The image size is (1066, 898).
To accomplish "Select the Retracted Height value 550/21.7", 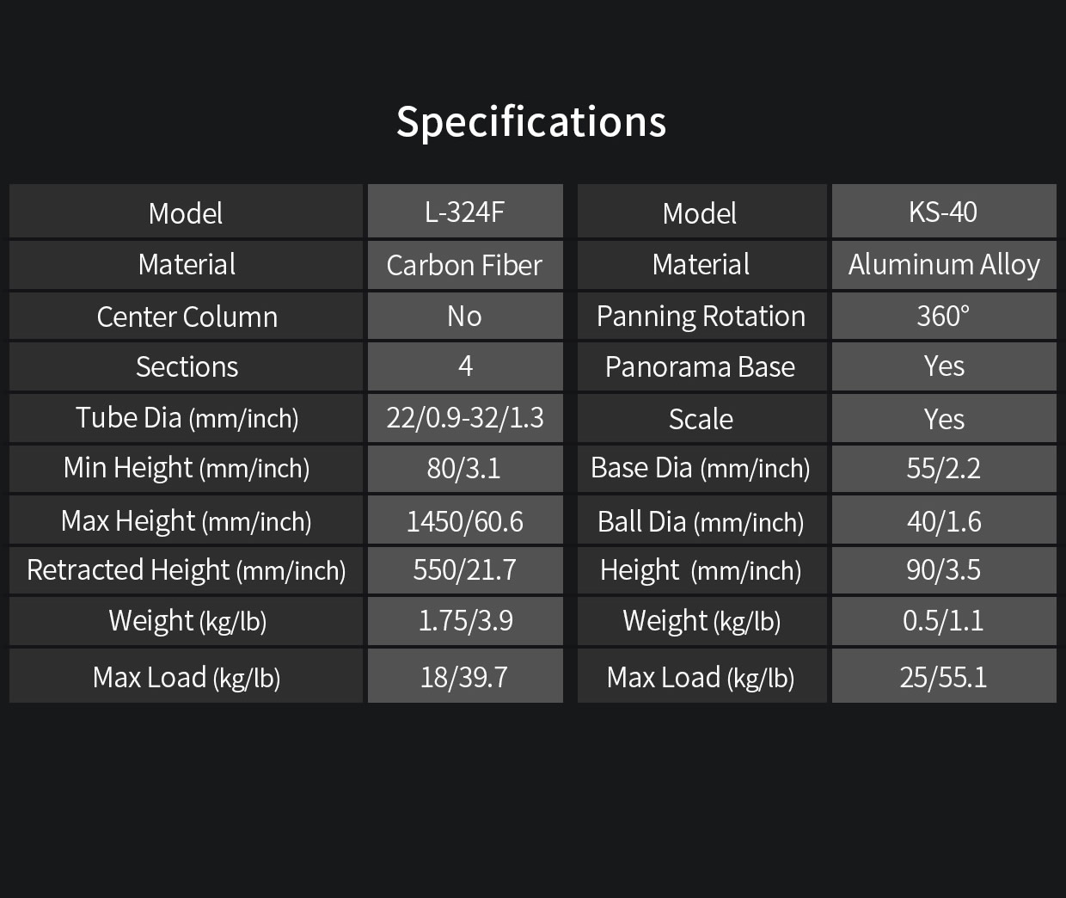I will [x=465, y=570].
